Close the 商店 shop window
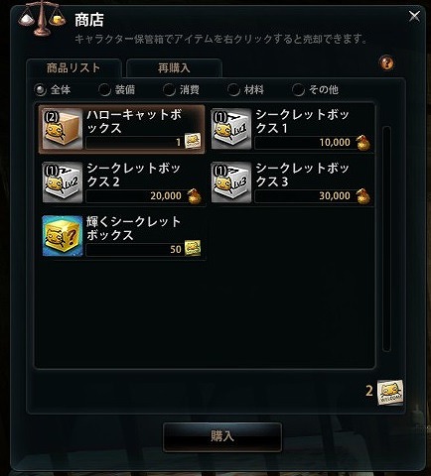Image resolution: width=431 pixels, height=476 pixels. point(414,16)
